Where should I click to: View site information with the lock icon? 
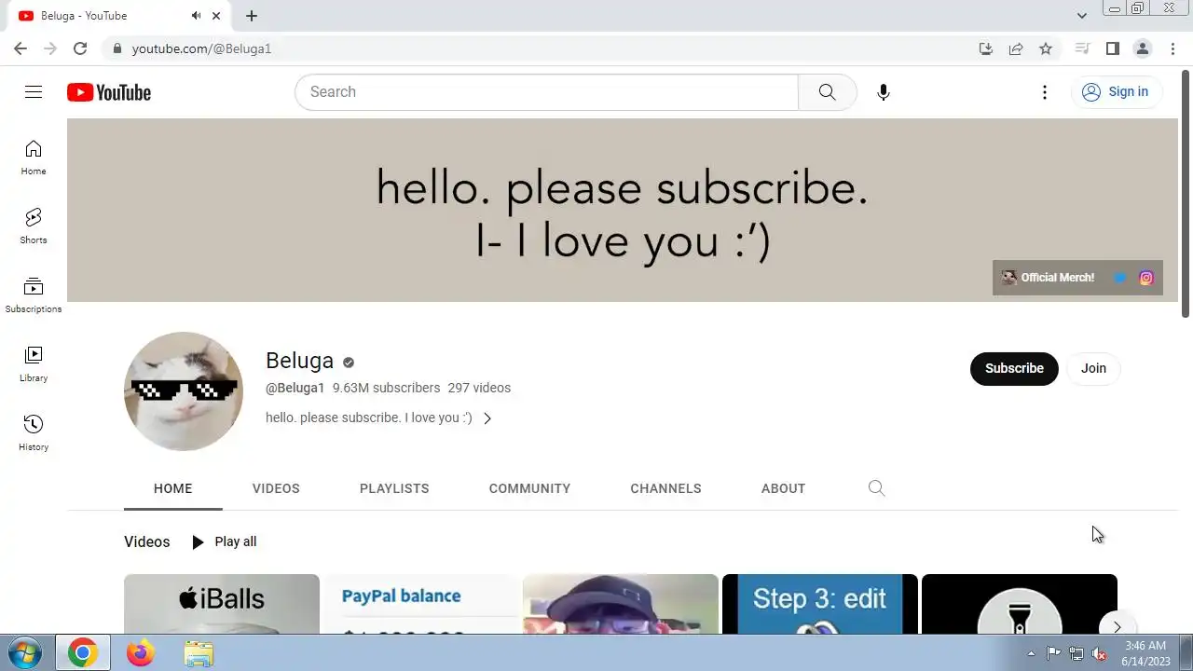pos(117,48)
